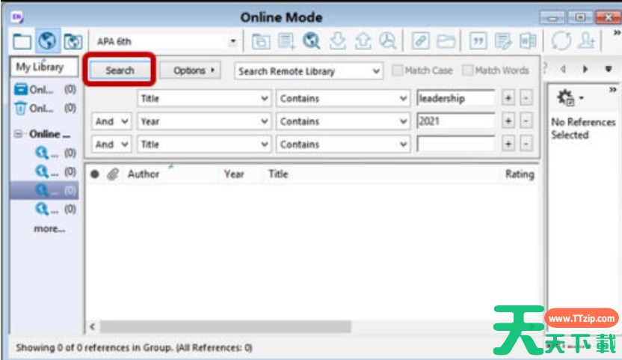Screen dimensions: 622x360
Task: Sort references by the Author column header
Action: pos(144,174)
